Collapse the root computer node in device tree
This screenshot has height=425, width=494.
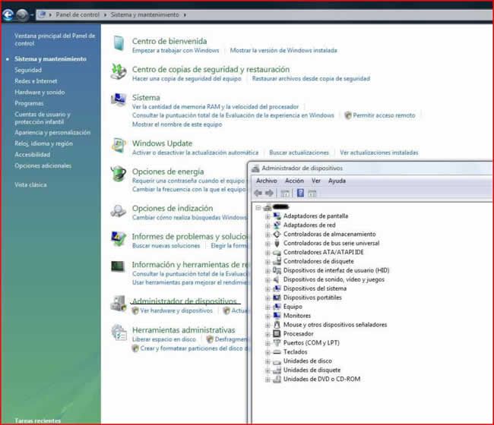pos(258,208)
